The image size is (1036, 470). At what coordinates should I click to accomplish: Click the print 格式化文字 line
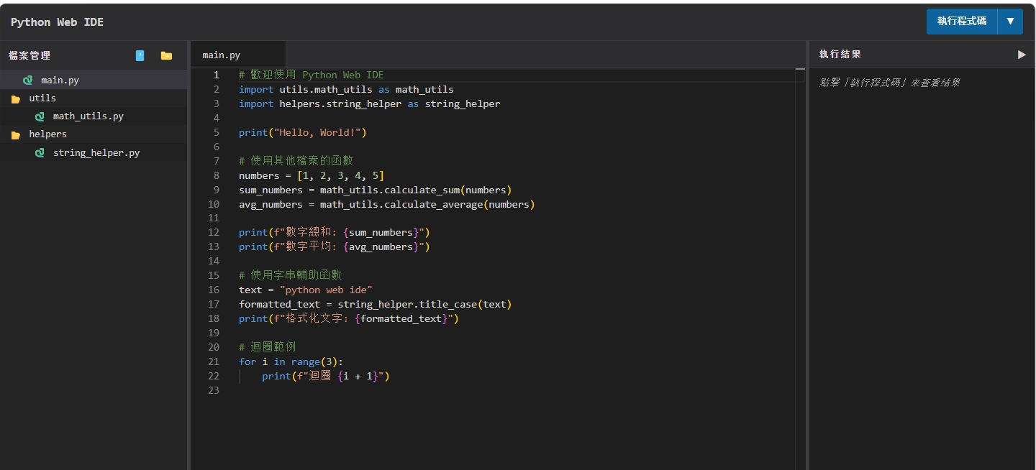click(x=348, y=318)
